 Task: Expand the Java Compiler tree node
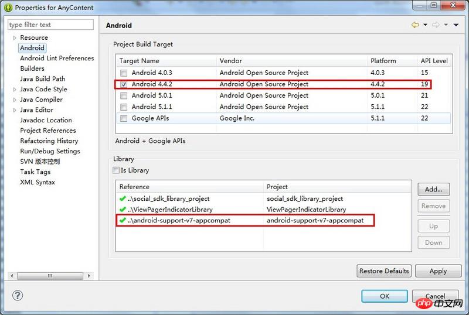click(15, 100)
